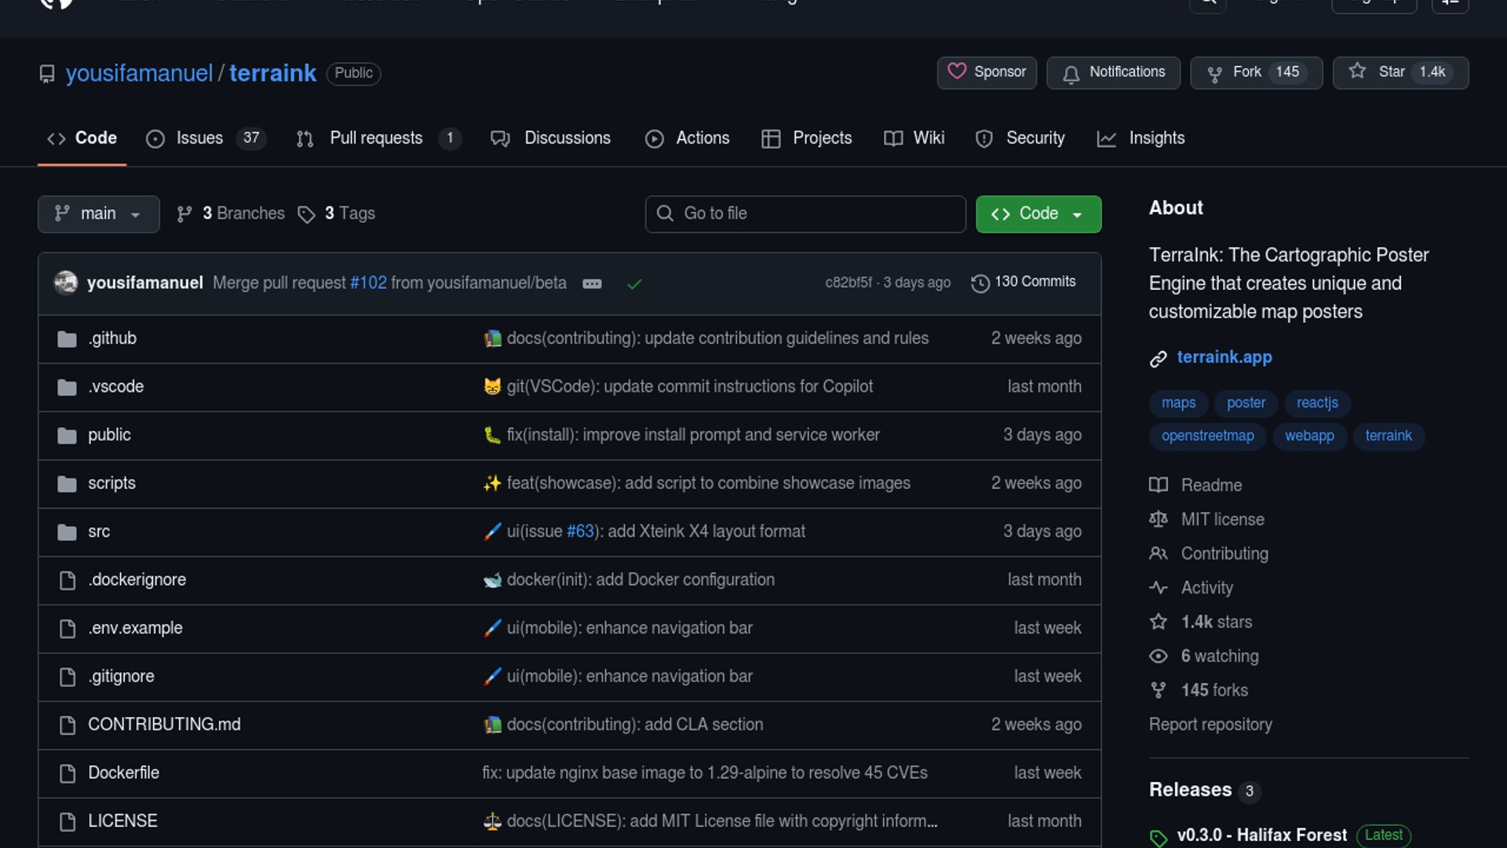Viewport: 1507px width, 848px height.
Task: Switch to the Issues tab
Action: (199, 138)
